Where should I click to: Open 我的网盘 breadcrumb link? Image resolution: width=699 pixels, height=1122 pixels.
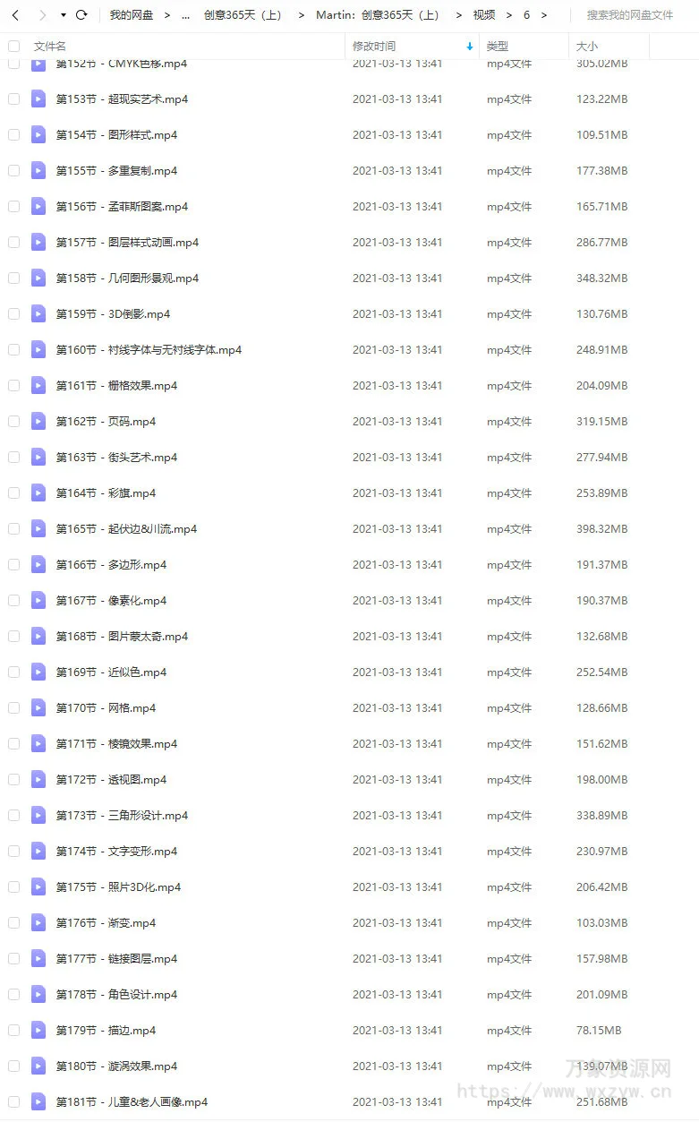point(132,15)
